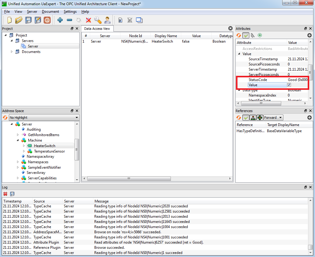This screenshot has width=315, height=257.
Task: Open Server Settings wrench icon
Action: (x=98, y=20)
